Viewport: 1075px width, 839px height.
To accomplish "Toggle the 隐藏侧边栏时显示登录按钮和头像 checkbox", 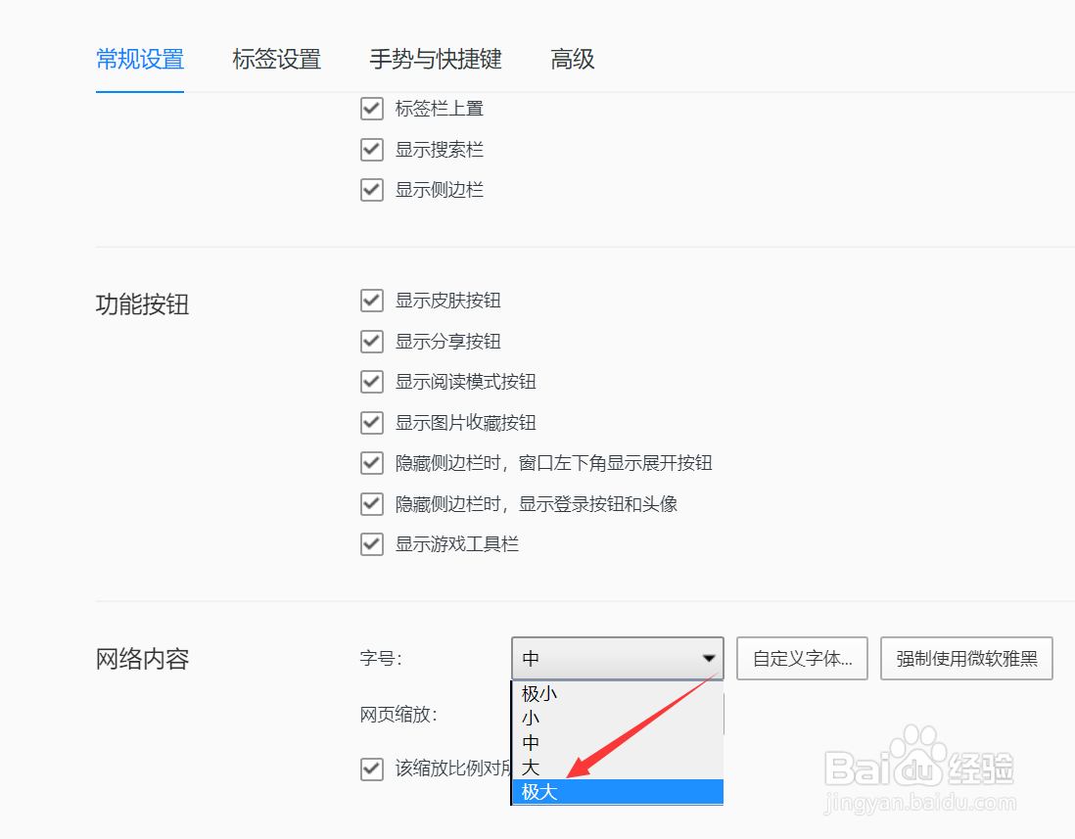I will (372, 503).
